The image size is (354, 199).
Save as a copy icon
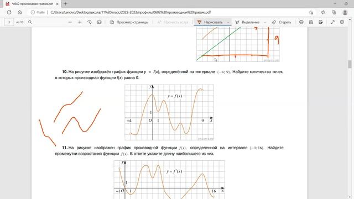coord(321,22)
